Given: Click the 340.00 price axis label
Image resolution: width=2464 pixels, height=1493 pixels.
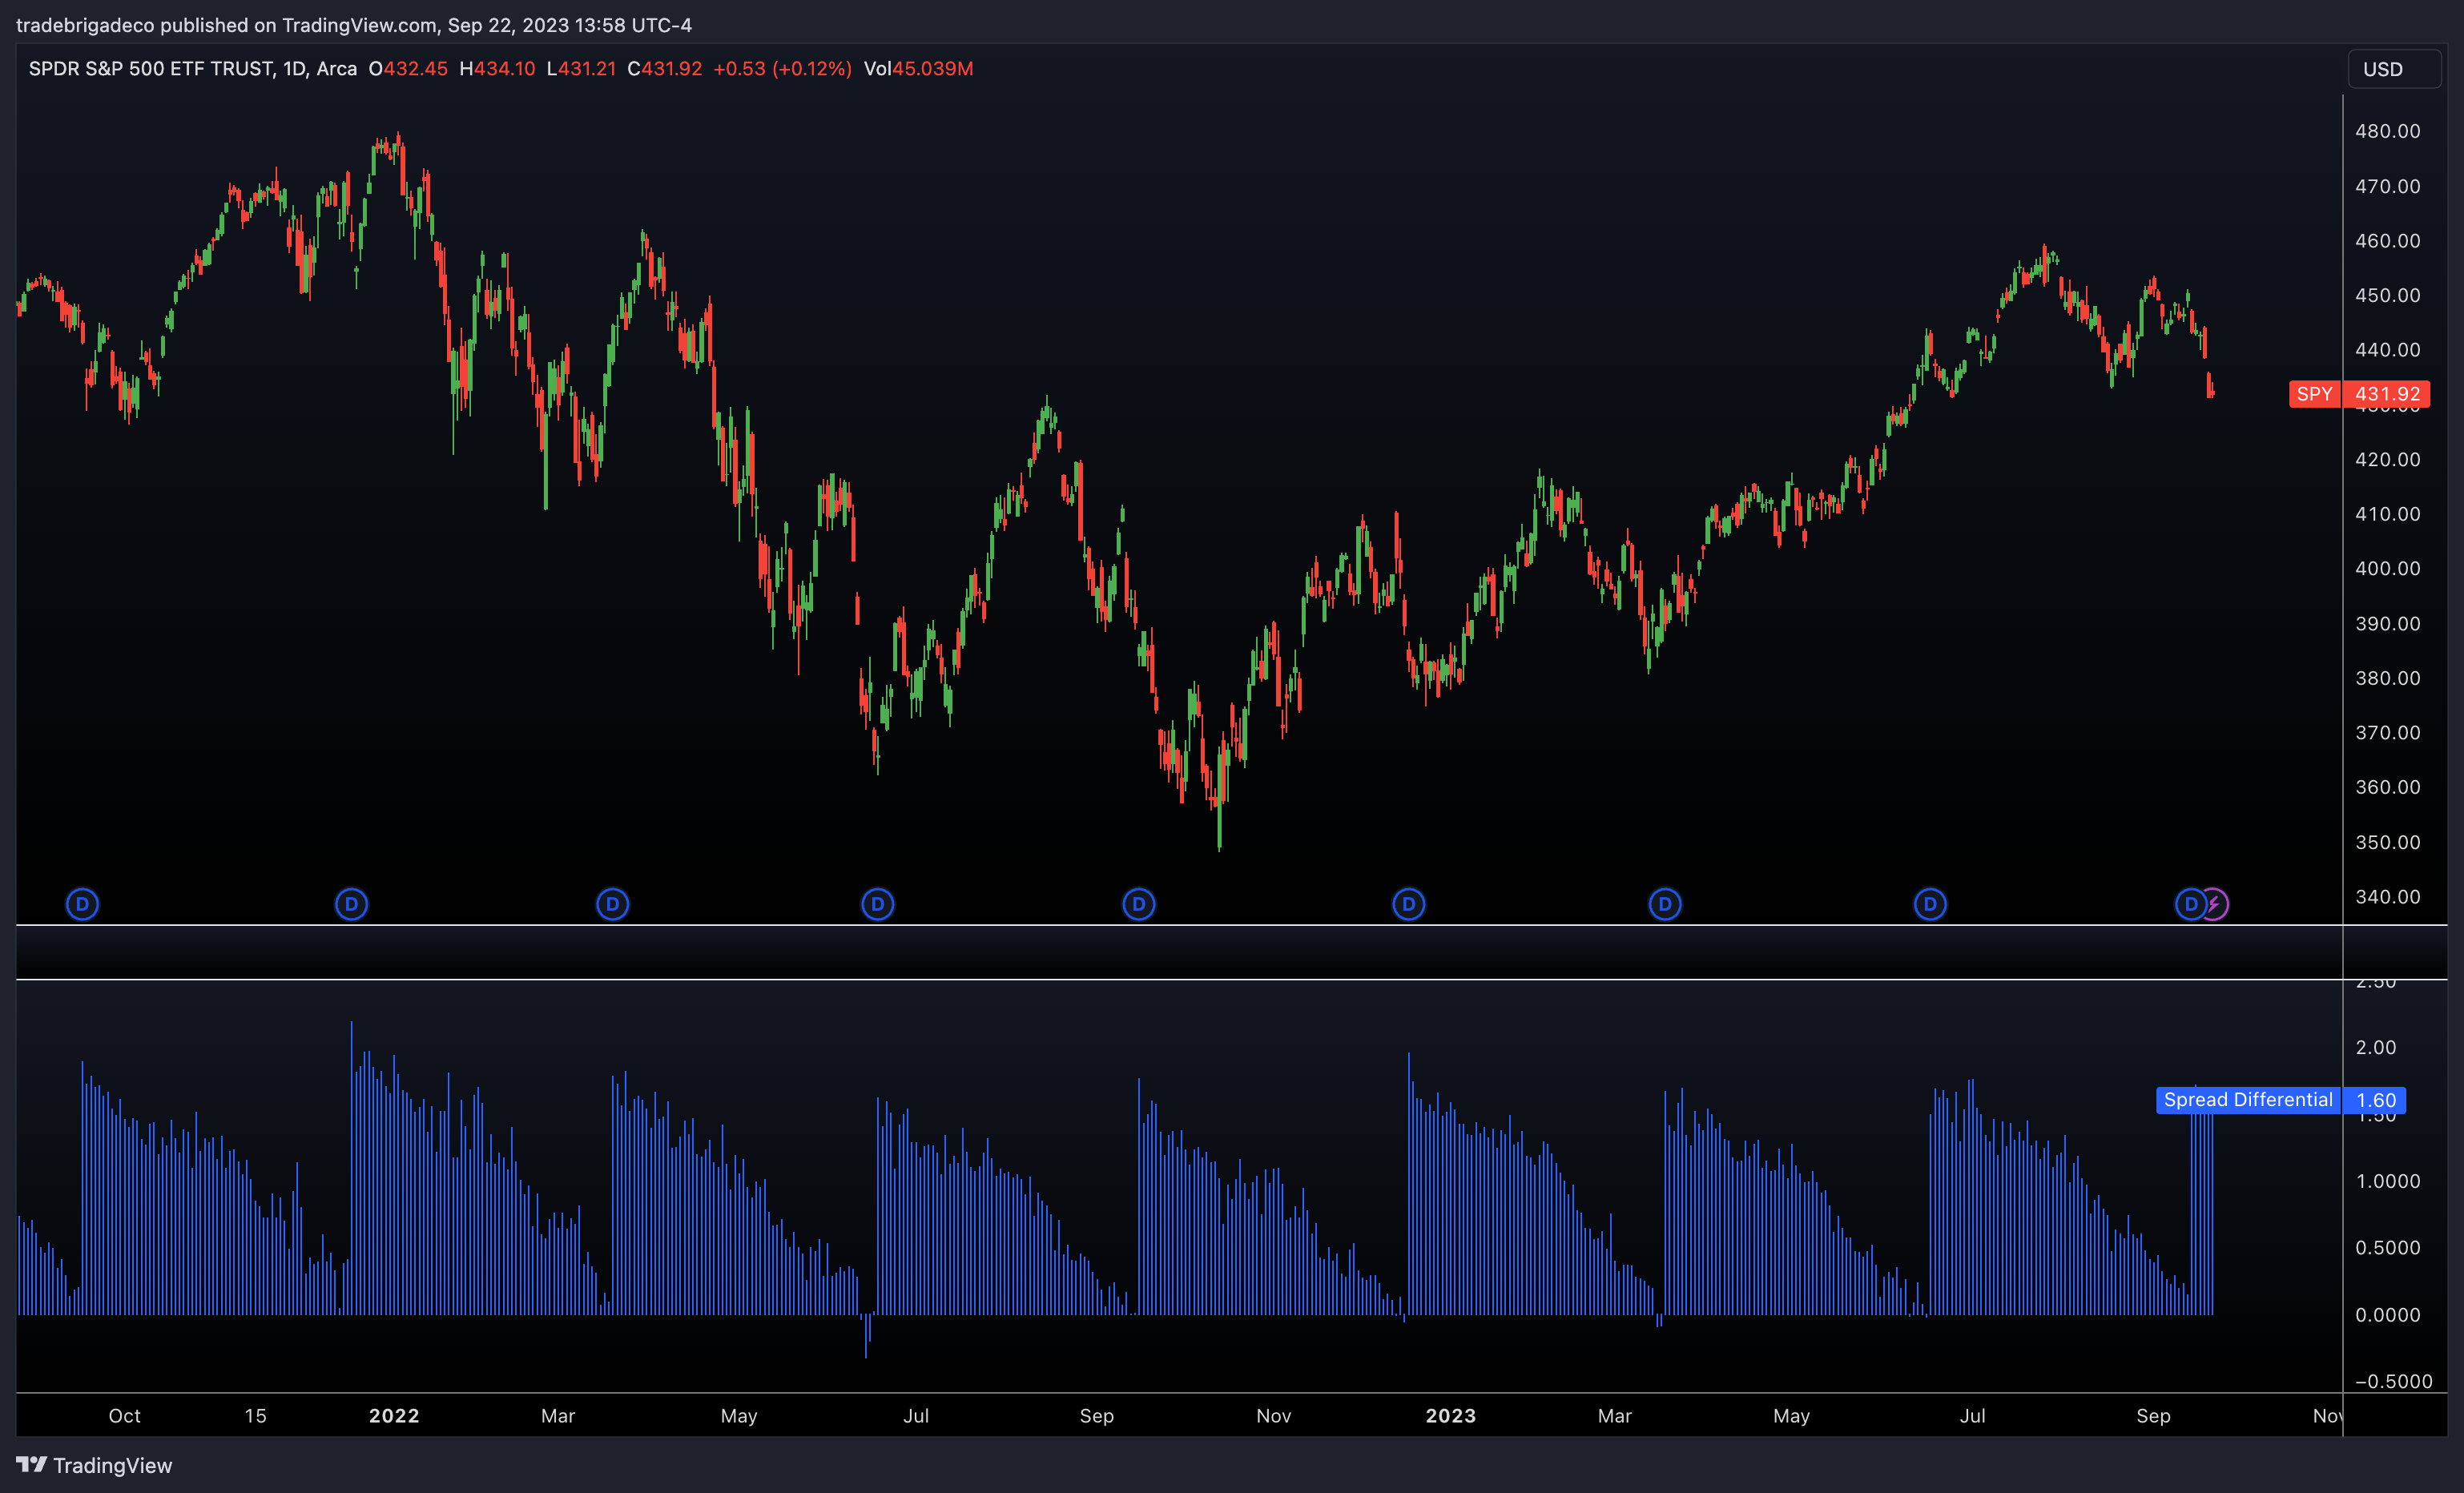Looking at the screenshot, I should [2387, 896].
